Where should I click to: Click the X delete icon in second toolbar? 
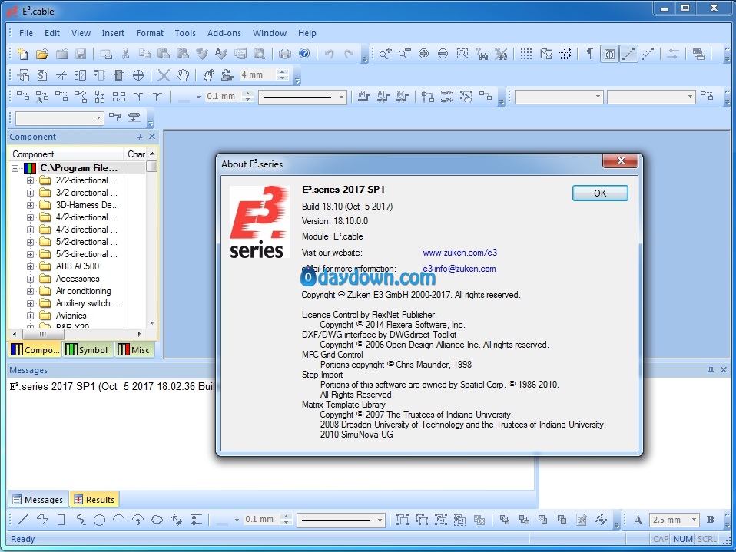pyautogui.click(x=164, y=75)
